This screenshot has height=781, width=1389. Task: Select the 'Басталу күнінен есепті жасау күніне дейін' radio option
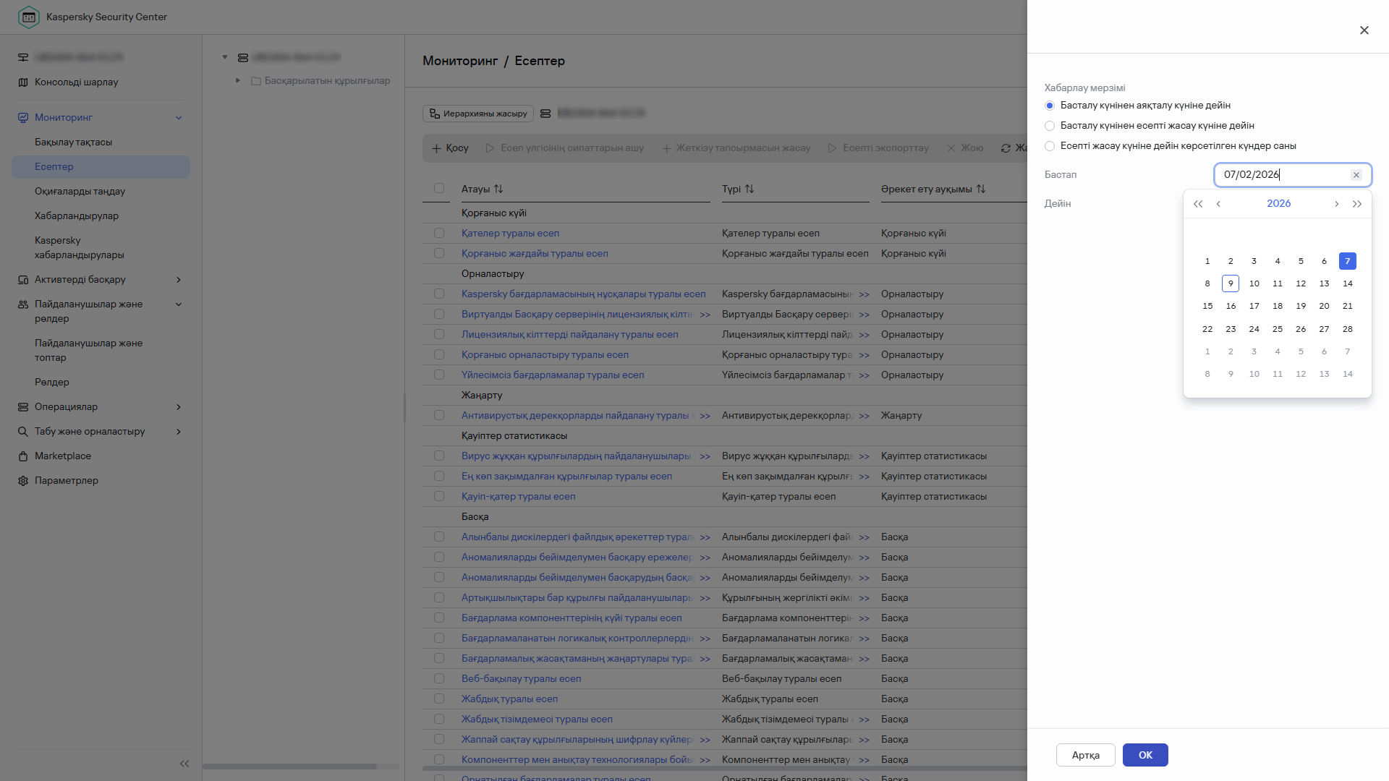(1050, 126)
